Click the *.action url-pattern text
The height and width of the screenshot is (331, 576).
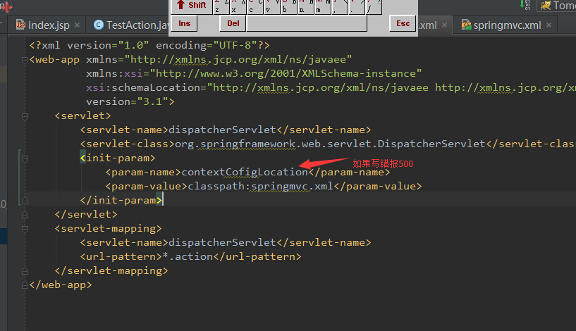click(x=188, y=256)
